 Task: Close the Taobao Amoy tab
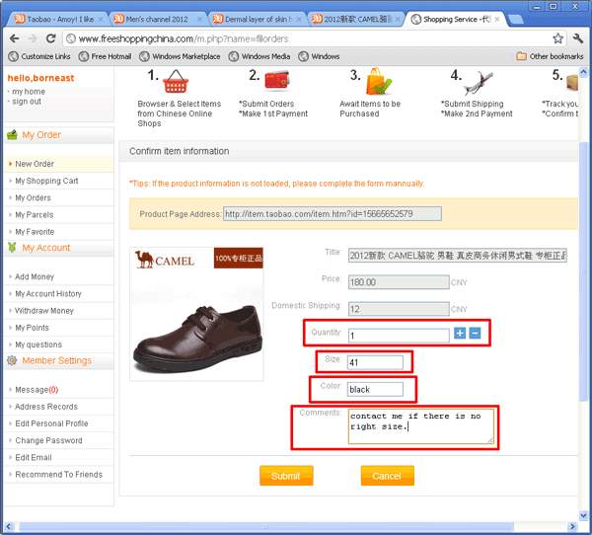(101, 20)
